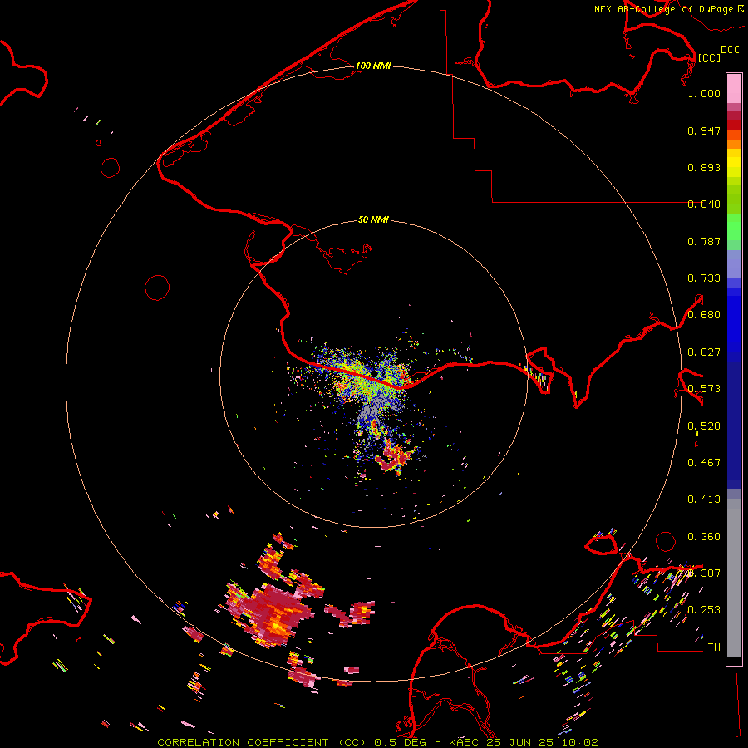Click the KAEC radar site identifier

click(464, 742)
